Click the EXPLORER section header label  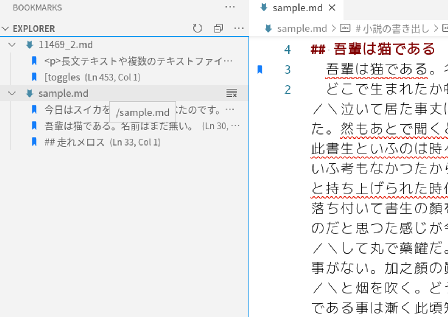point(34,28)
